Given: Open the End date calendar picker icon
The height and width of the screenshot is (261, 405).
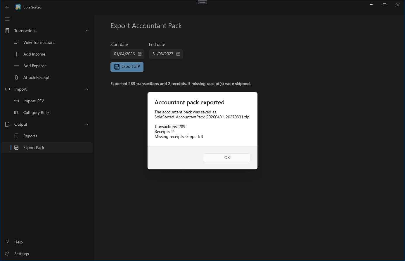Looking at the screenshot, I should pos(178,54).
